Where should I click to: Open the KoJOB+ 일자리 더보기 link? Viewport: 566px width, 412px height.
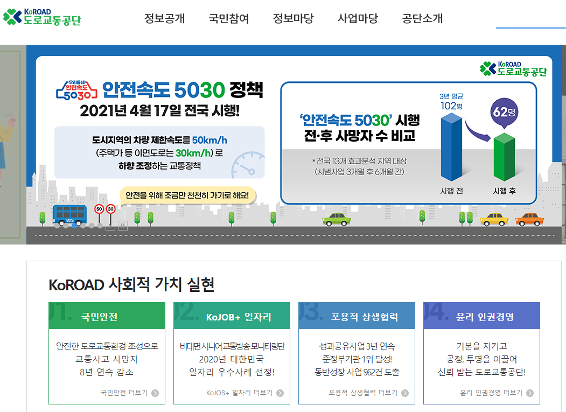(x=244, y=393)
